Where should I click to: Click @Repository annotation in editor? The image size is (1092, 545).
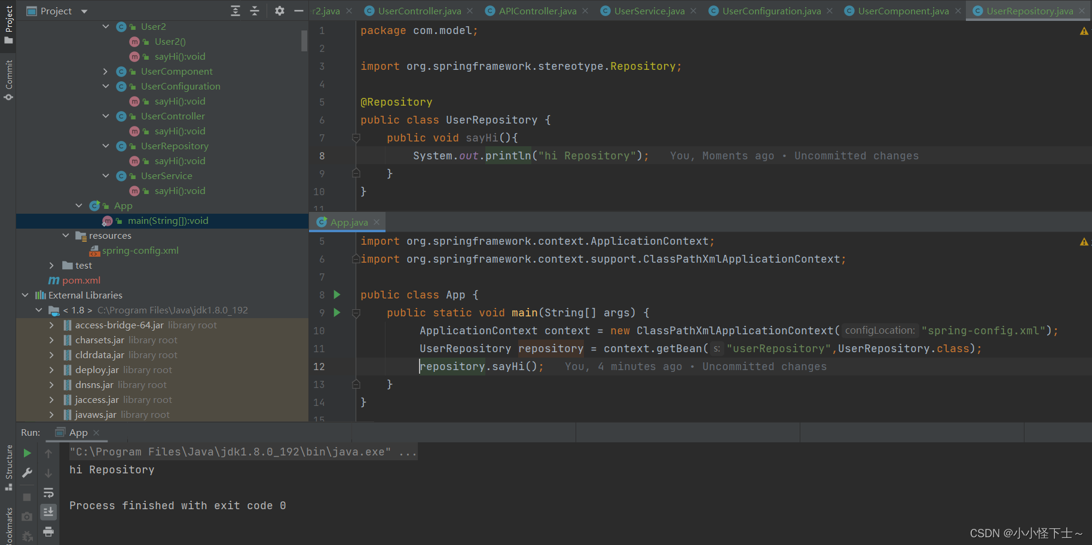tap(396, 102)
